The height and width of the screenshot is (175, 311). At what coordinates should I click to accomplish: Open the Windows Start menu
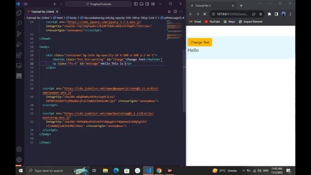point(20,171)
